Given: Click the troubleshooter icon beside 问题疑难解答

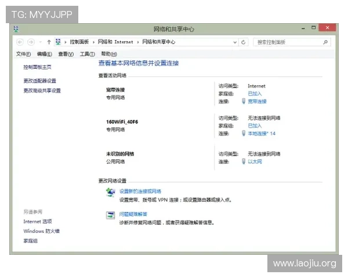Looking at the screenshot, I should coord(111,215).
